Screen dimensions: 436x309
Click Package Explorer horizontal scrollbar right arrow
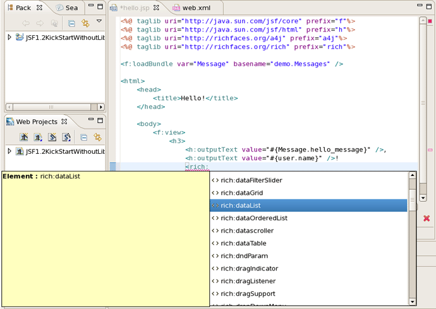point(101,107)
